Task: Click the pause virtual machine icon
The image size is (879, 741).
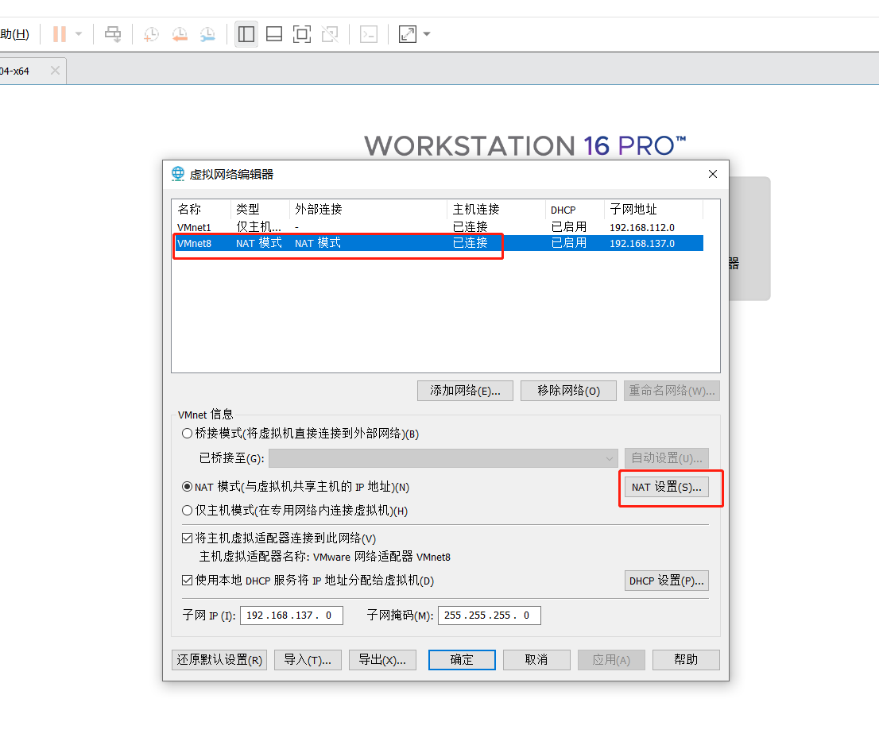Action: tap(60, 34)
